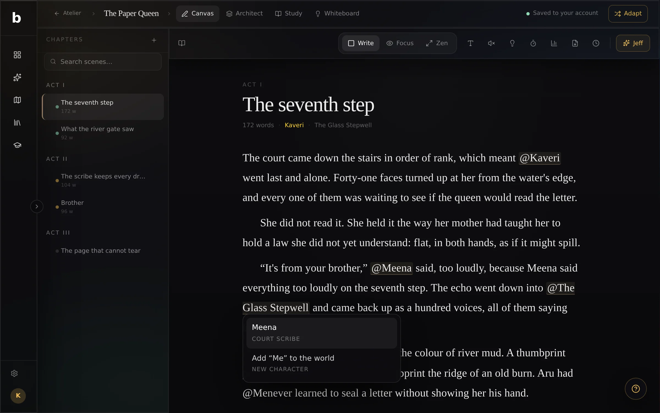Select the Architect tab
The width and height of the screenshot is (660, 413).
point(244,13)
